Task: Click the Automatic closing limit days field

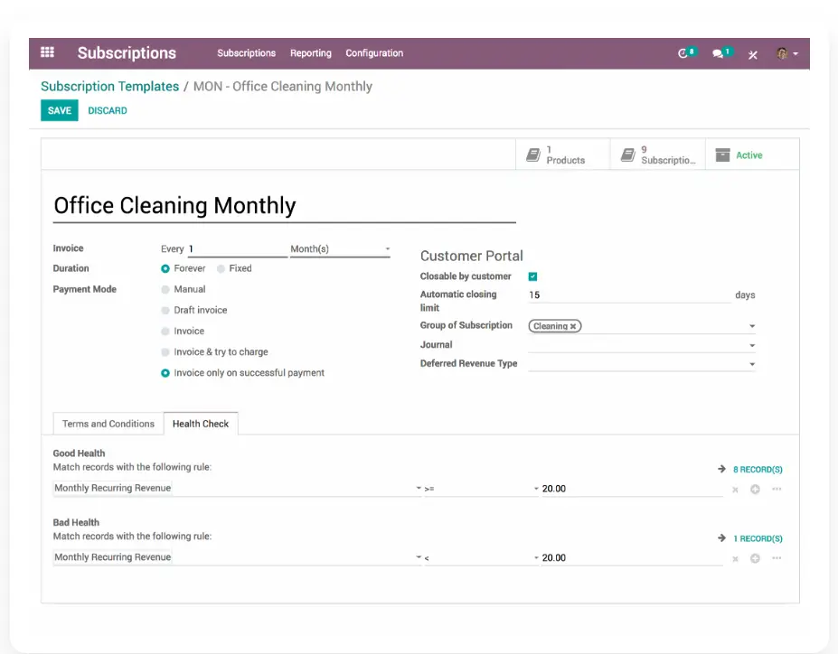Action: [629, 294]
